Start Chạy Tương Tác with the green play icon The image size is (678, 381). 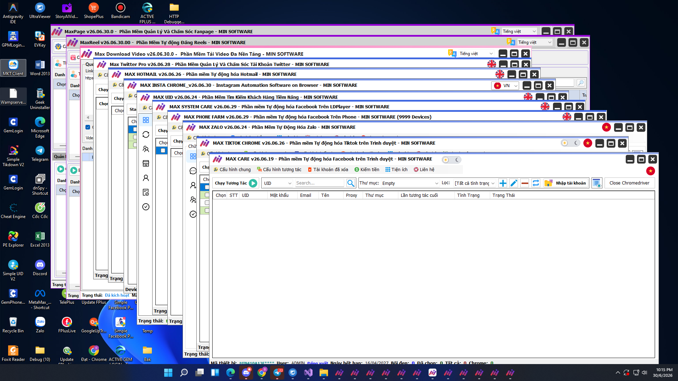pyautogui.click(x=253, y=183)
